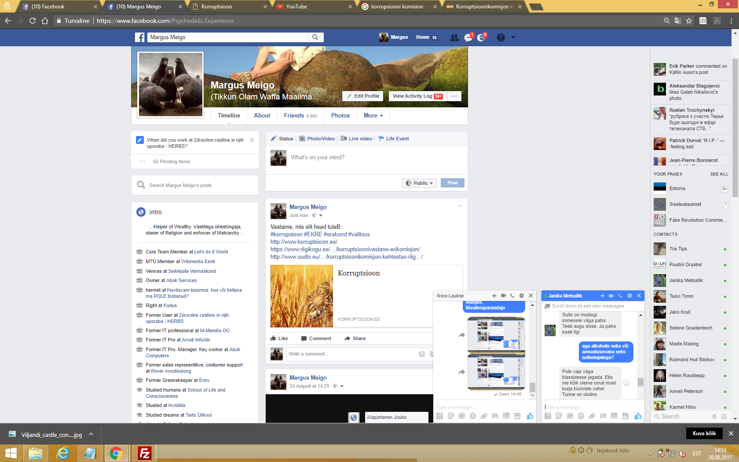The height and width of the screenshot is (462, 739).
Task: Expand the More tab dropdown on profile
Action: 373,115
